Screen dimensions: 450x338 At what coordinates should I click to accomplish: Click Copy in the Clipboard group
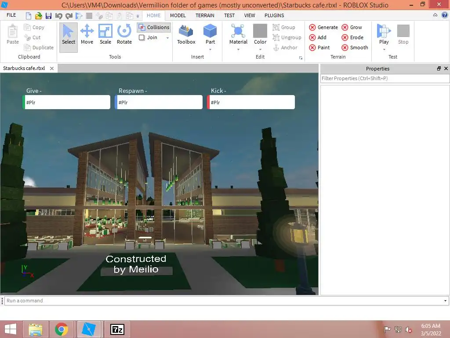pyautogui.click(x=34, y=27)
